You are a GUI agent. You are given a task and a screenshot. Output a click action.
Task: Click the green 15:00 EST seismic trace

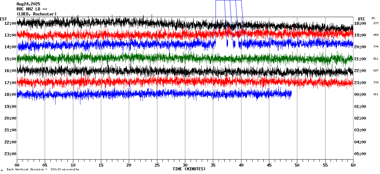168,59
